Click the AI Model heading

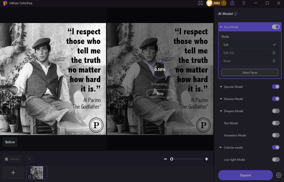tap(225, 14)
